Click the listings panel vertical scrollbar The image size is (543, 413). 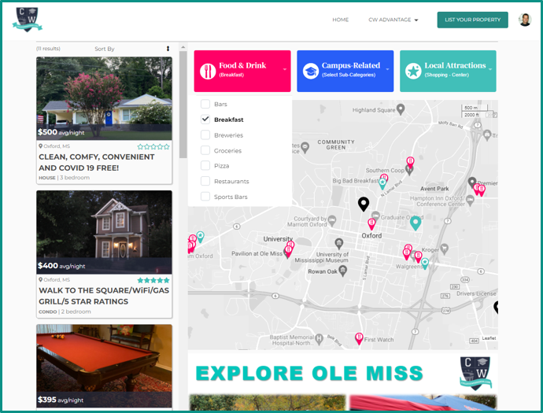pos(183,102)
